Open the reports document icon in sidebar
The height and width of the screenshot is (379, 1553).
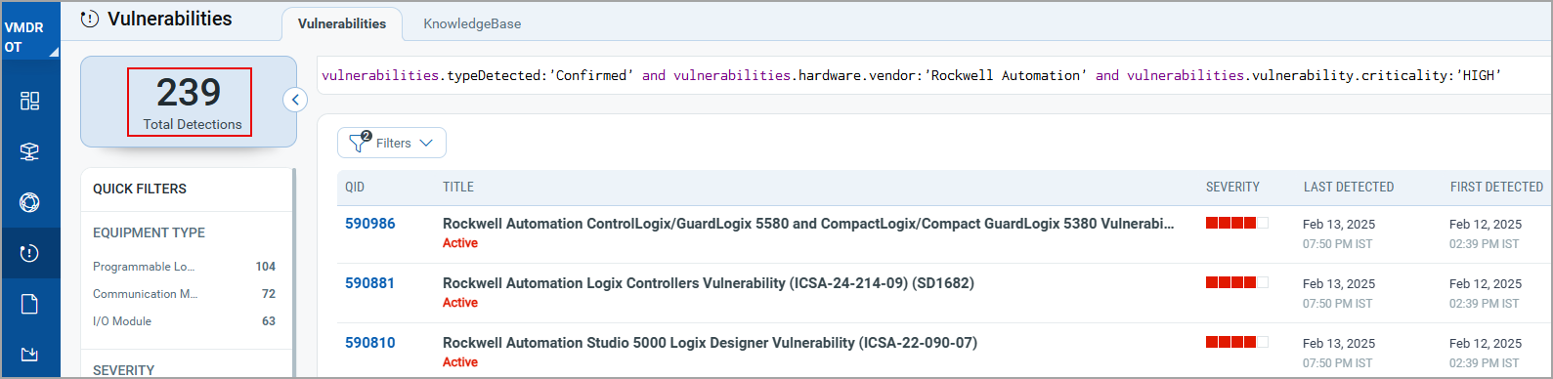(x=29, y=304)
